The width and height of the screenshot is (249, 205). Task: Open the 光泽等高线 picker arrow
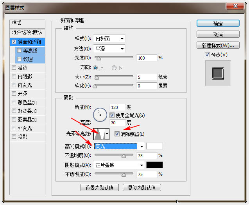107,134
